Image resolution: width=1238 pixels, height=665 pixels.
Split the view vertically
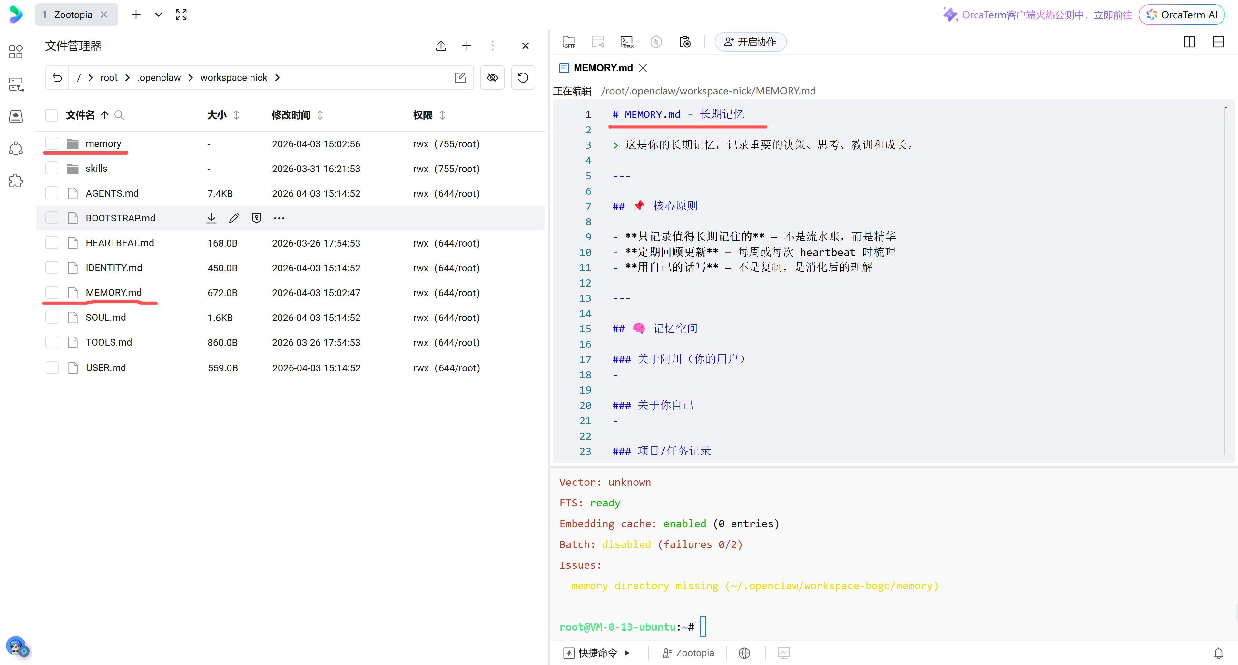tap(1189, 42)
